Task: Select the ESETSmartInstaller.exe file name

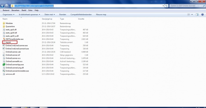Action: (15, 39)
